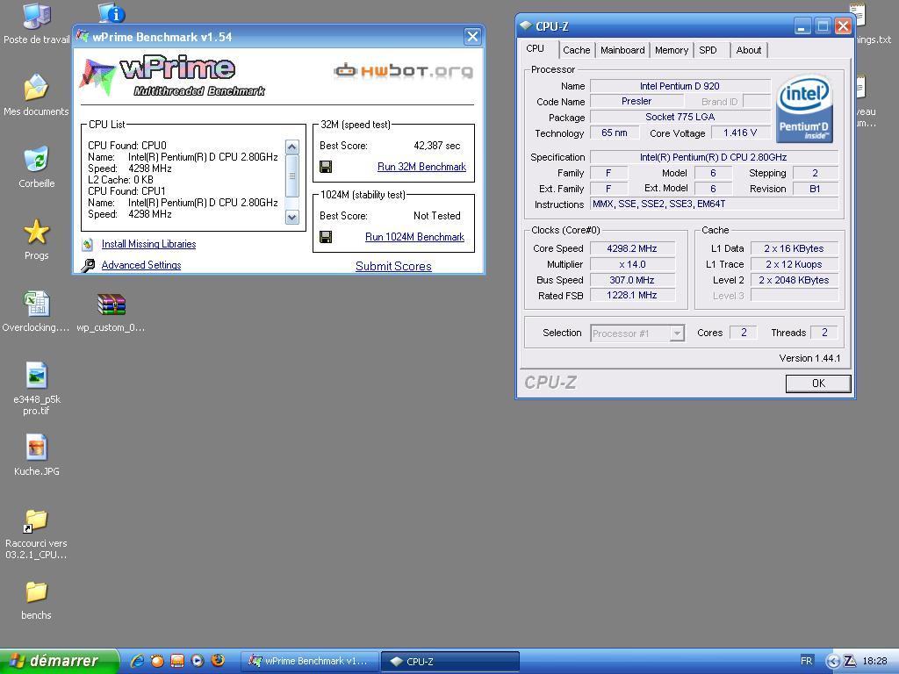Click the Rated FSB 1228.1 MHz value
899x674 pixels.
[x=632, y=295]
